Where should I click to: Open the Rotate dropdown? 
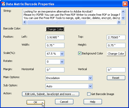coord(62,62)
